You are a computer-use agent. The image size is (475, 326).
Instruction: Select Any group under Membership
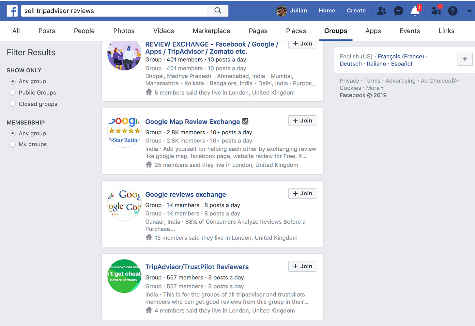tap(13, 133)
